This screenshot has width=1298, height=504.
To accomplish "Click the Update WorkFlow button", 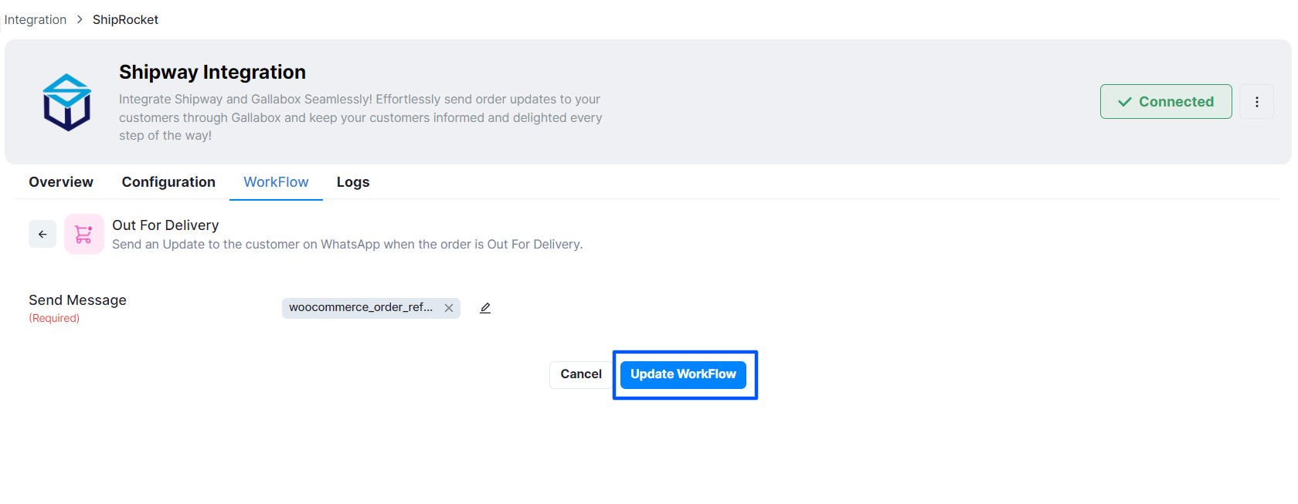I will tap(683, 374).
